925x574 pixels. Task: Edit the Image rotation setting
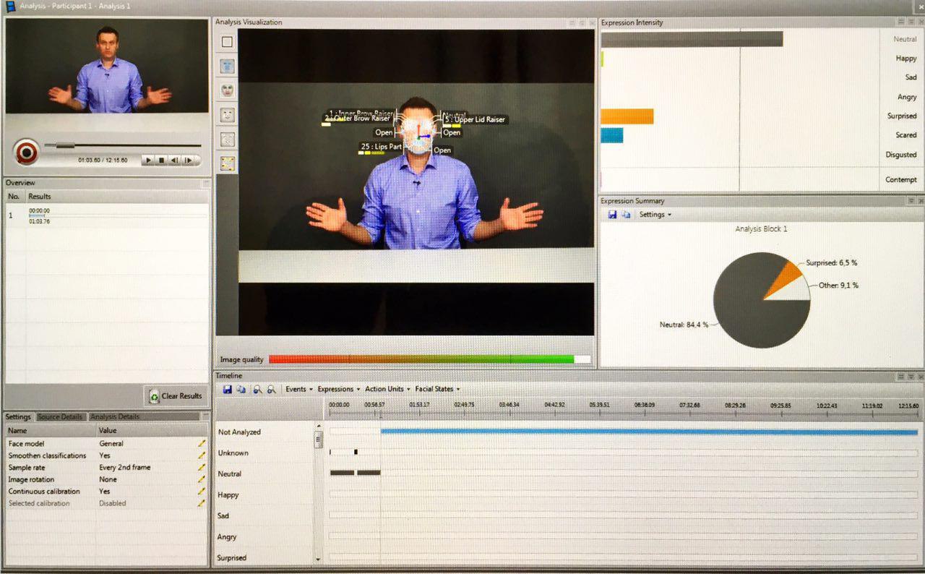202,479
